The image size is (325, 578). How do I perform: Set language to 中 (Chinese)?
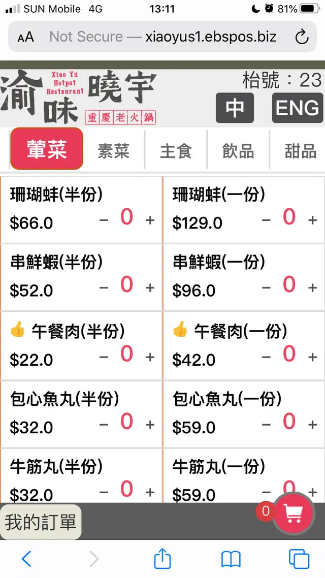[235, 108]
